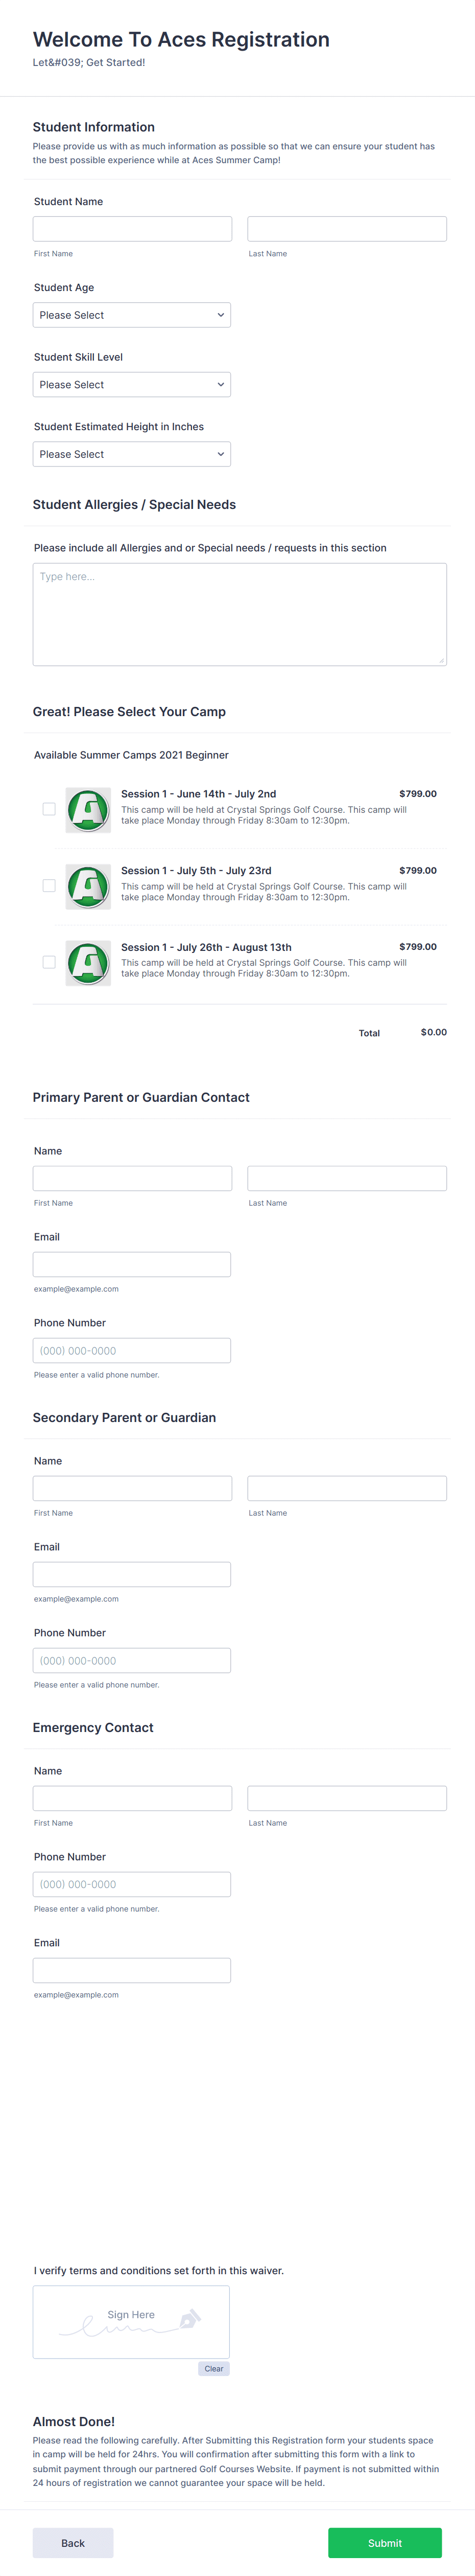The width and height of the screenshot is (475, 2576).
Task: Click the Student Name first name field
Action: pos(131,228)
